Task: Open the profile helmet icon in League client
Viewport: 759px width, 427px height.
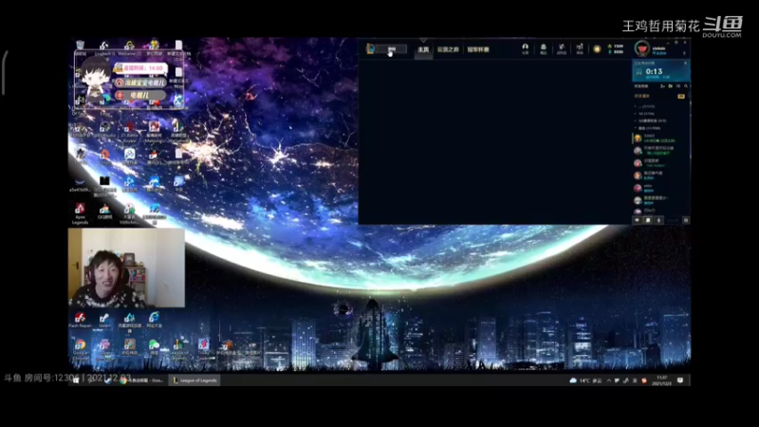Action: pyautogui.click(x=526, y=48)
